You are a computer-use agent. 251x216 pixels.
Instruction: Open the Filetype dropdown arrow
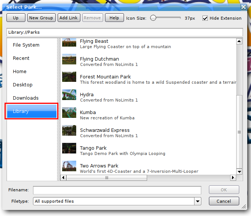tap(198, 201)
